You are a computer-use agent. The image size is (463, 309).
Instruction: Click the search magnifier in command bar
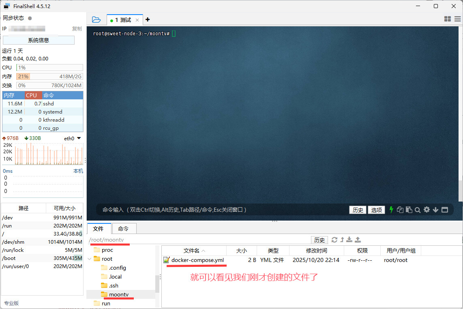click(418, 210)
